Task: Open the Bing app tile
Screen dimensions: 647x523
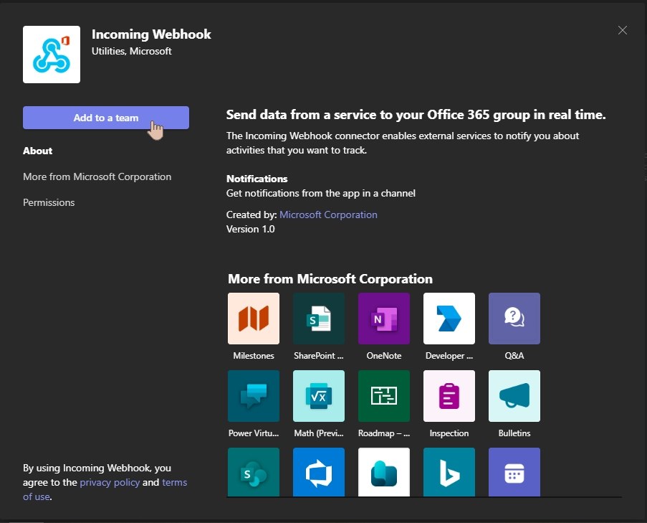Action: coord(449,472)
